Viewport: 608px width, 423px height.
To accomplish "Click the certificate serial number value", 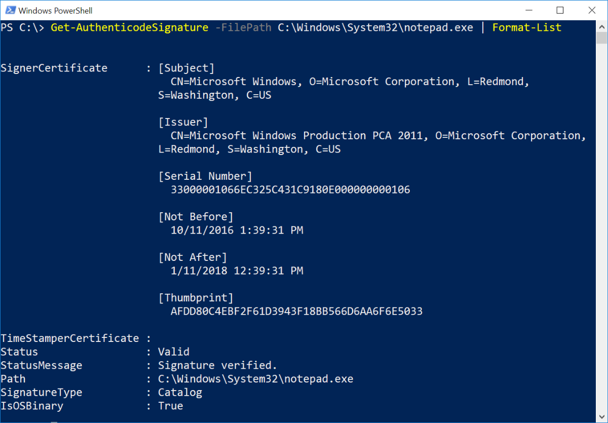I will point(290,190).
